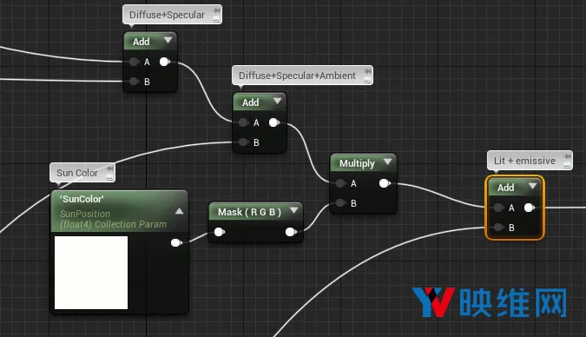This screenshot has height=337, width=586.
Task: Click input pin of Mask (R G B) node
Action: [220, 232]
